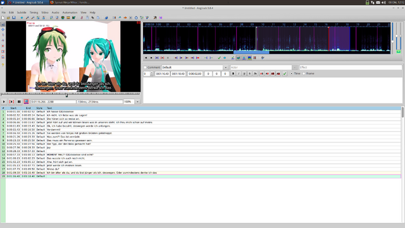405x228 pixels.
Task: Open the Timing menu
Action: tap(34, 13)
